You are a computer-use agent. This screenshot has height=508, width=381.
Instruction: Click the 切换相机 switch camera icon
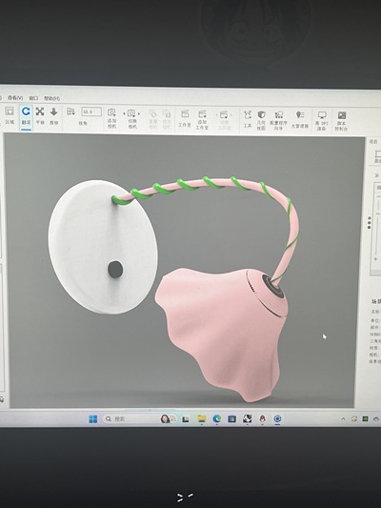coord(131,113)
